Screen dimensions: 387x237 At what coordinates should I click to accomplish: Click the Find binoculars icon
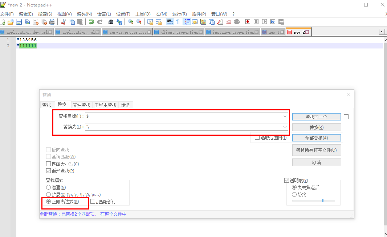111,22
